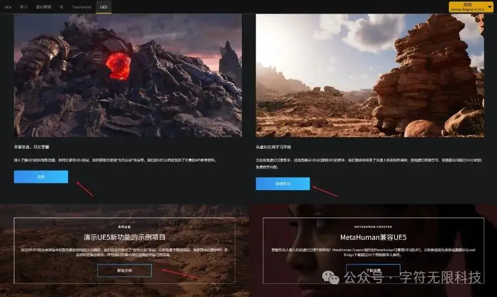Click the 丰富信息，尽在掌握 heading
Image resolution: width=497 pixels, height=297 pixels.
click(x=31, y=147)
